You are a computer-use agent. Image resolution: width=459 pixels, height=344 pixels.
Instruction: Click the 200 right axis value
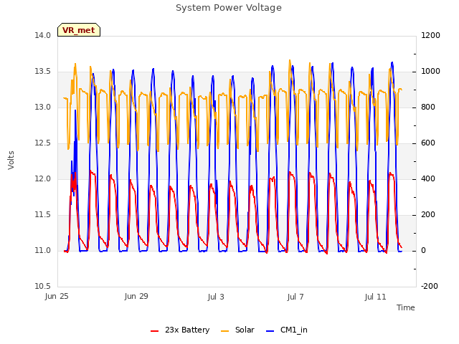(x=428, y=215)
